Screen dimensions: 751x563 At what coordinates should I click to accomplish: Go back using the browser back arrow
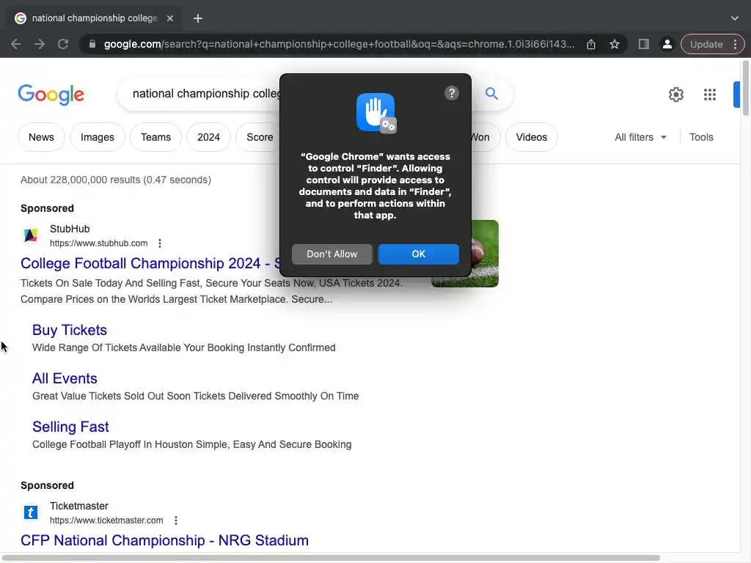16,45
